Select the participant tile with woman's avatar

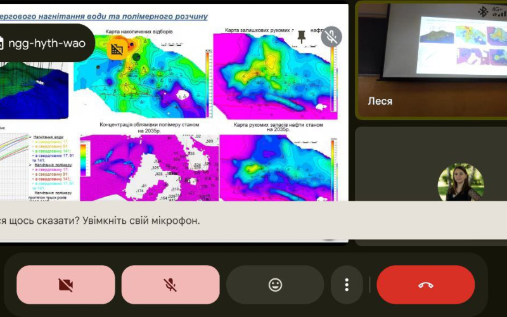(x=431, y=184)
